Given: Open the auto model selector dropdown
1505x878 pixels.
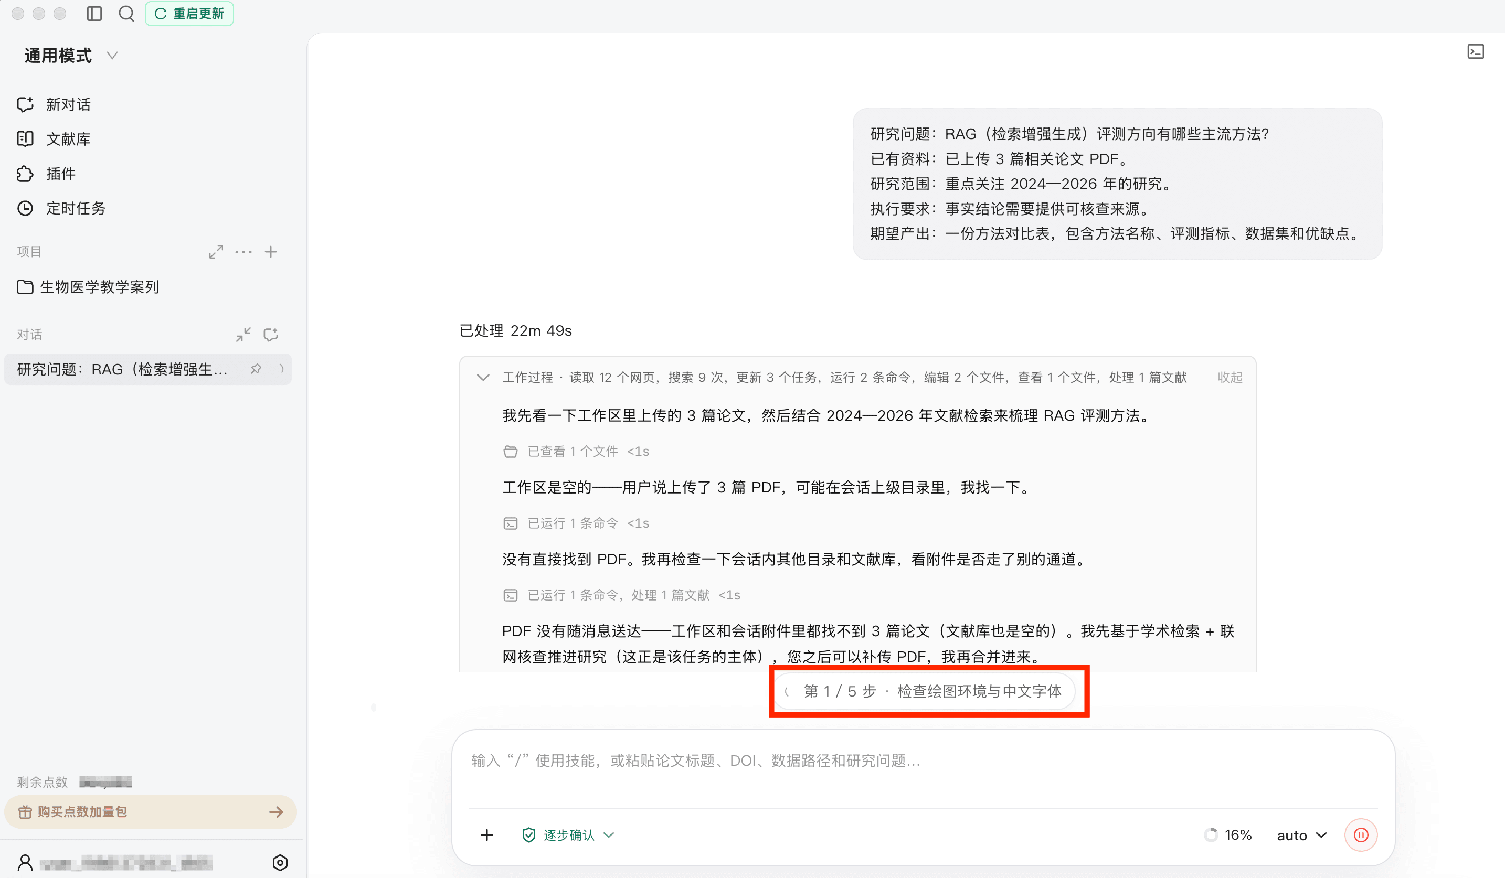Looking at the screenshot, I should click(x=1301, y=835).
